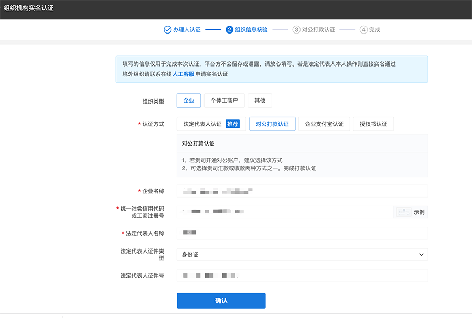This screenshot has height=318, width=472.
Task: Click the 法定代表人证件号 input field
Action: coord(302,275)
